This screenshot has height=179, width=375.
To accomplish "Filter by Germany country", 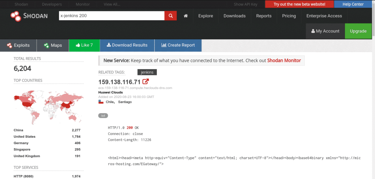I will click(x=21, y=143).
